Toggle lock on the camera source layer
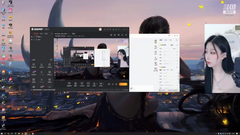Viewport: 240px width, 135px height. pos(34,37)
